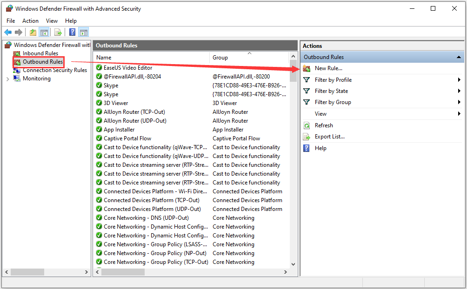Click rules list vertical scrollbar down arrow

[x=293, y=264]
